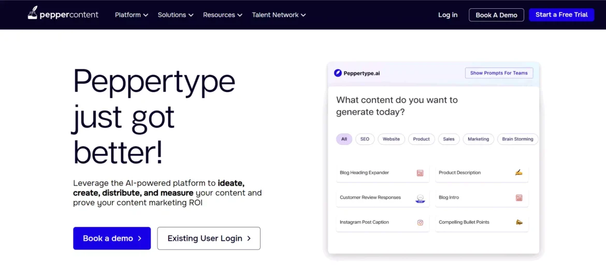This screenshot has width=606, height=276.
Task: Open the Solutions navigation menu
Action: [176, 14]
